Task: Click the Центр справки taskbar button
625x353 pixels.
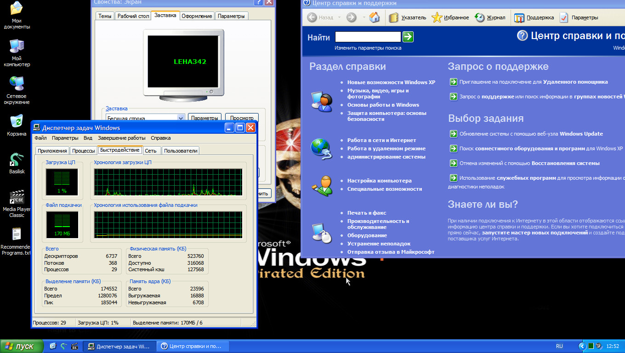Action: (193, 346)
